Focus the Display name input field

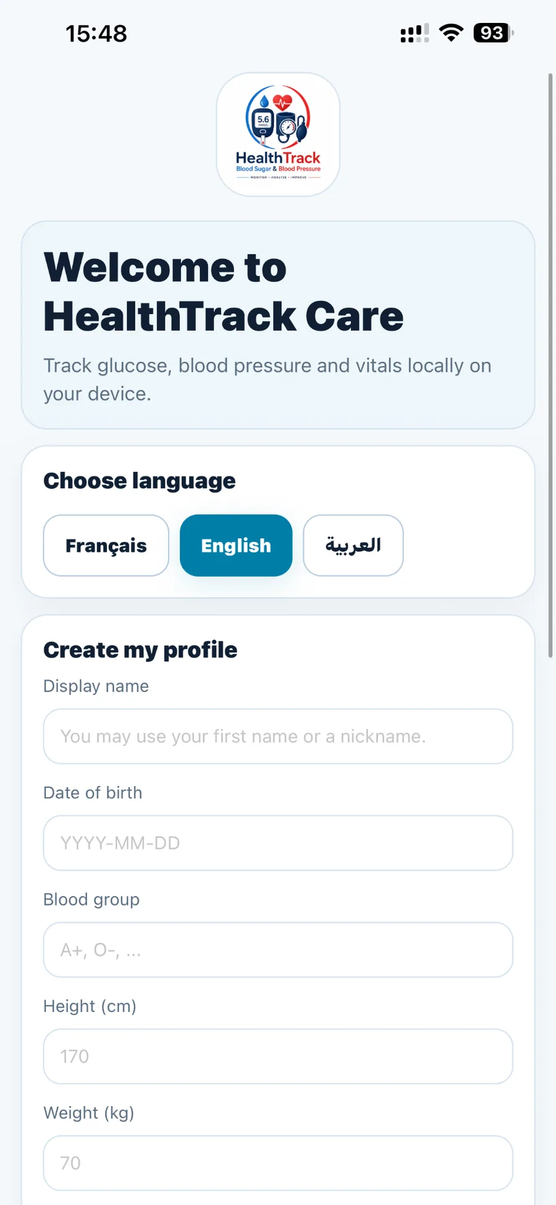[x=278, y=736]
